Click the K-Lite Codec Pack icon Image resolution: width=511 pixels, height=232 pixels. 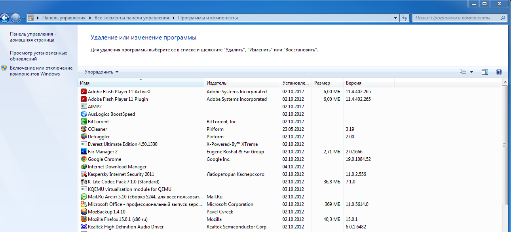click(x=84, y=182)
